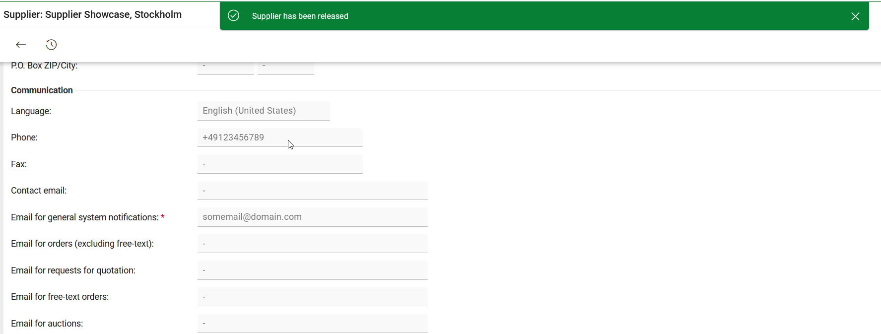Dismiss the 'Supplier has been released' notification
Screen dimensions: 881x334
855,16
